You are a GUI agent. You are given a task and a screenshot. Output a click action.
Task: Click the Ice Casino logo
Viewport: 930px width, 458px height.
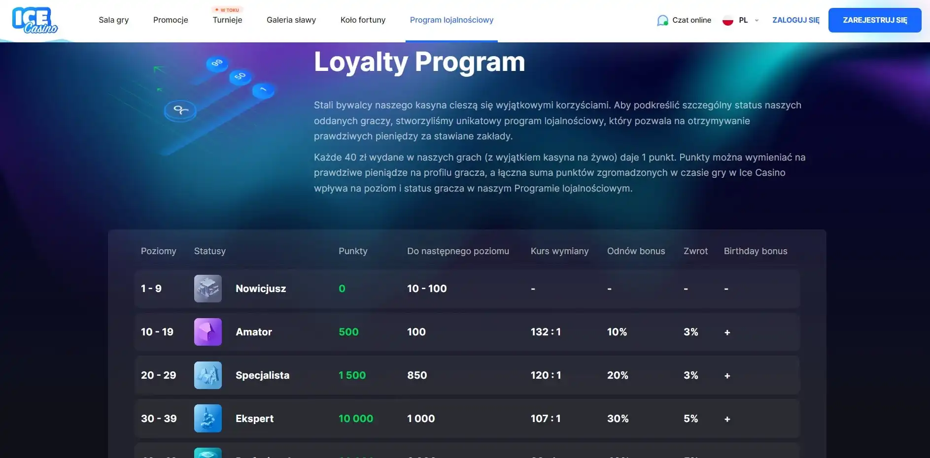click(x=34, y=20)
